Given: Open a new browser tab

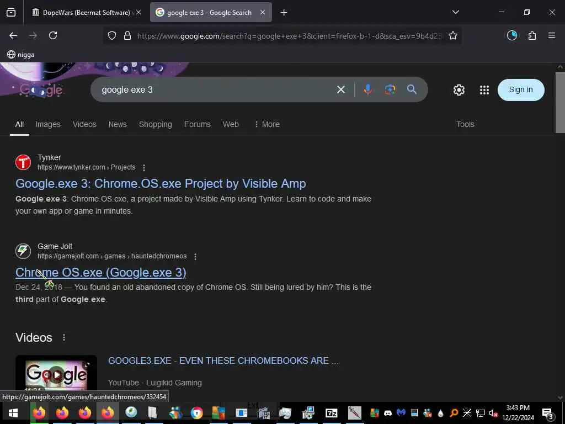Looking at the screenshot, I should click(x=284, y=13).
